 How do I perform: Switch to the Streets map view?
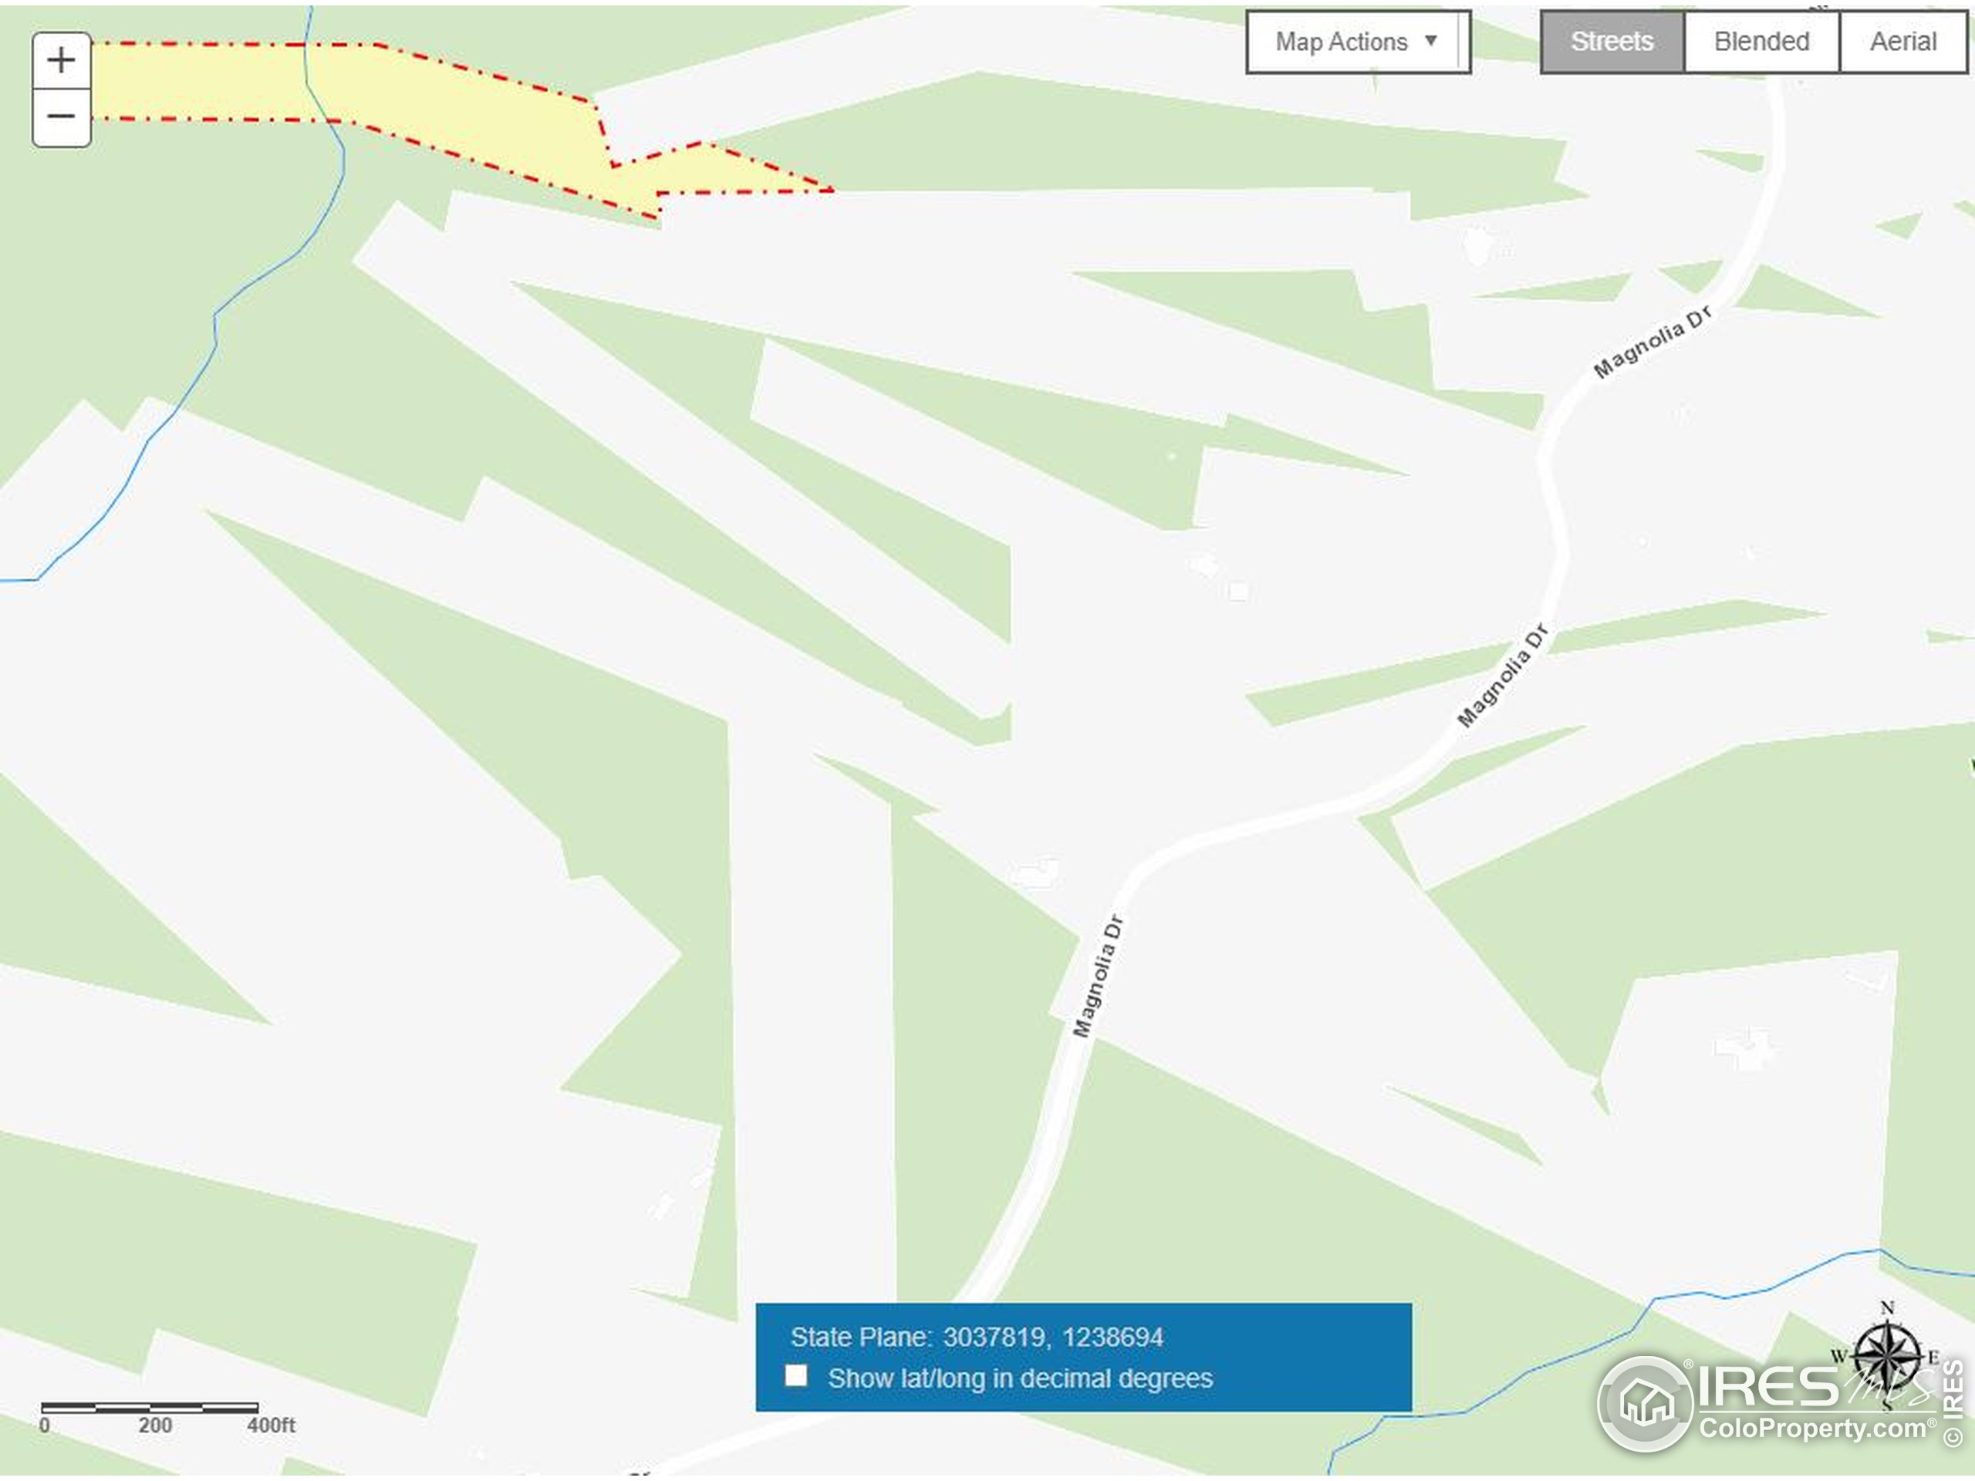click(1612, 41)
